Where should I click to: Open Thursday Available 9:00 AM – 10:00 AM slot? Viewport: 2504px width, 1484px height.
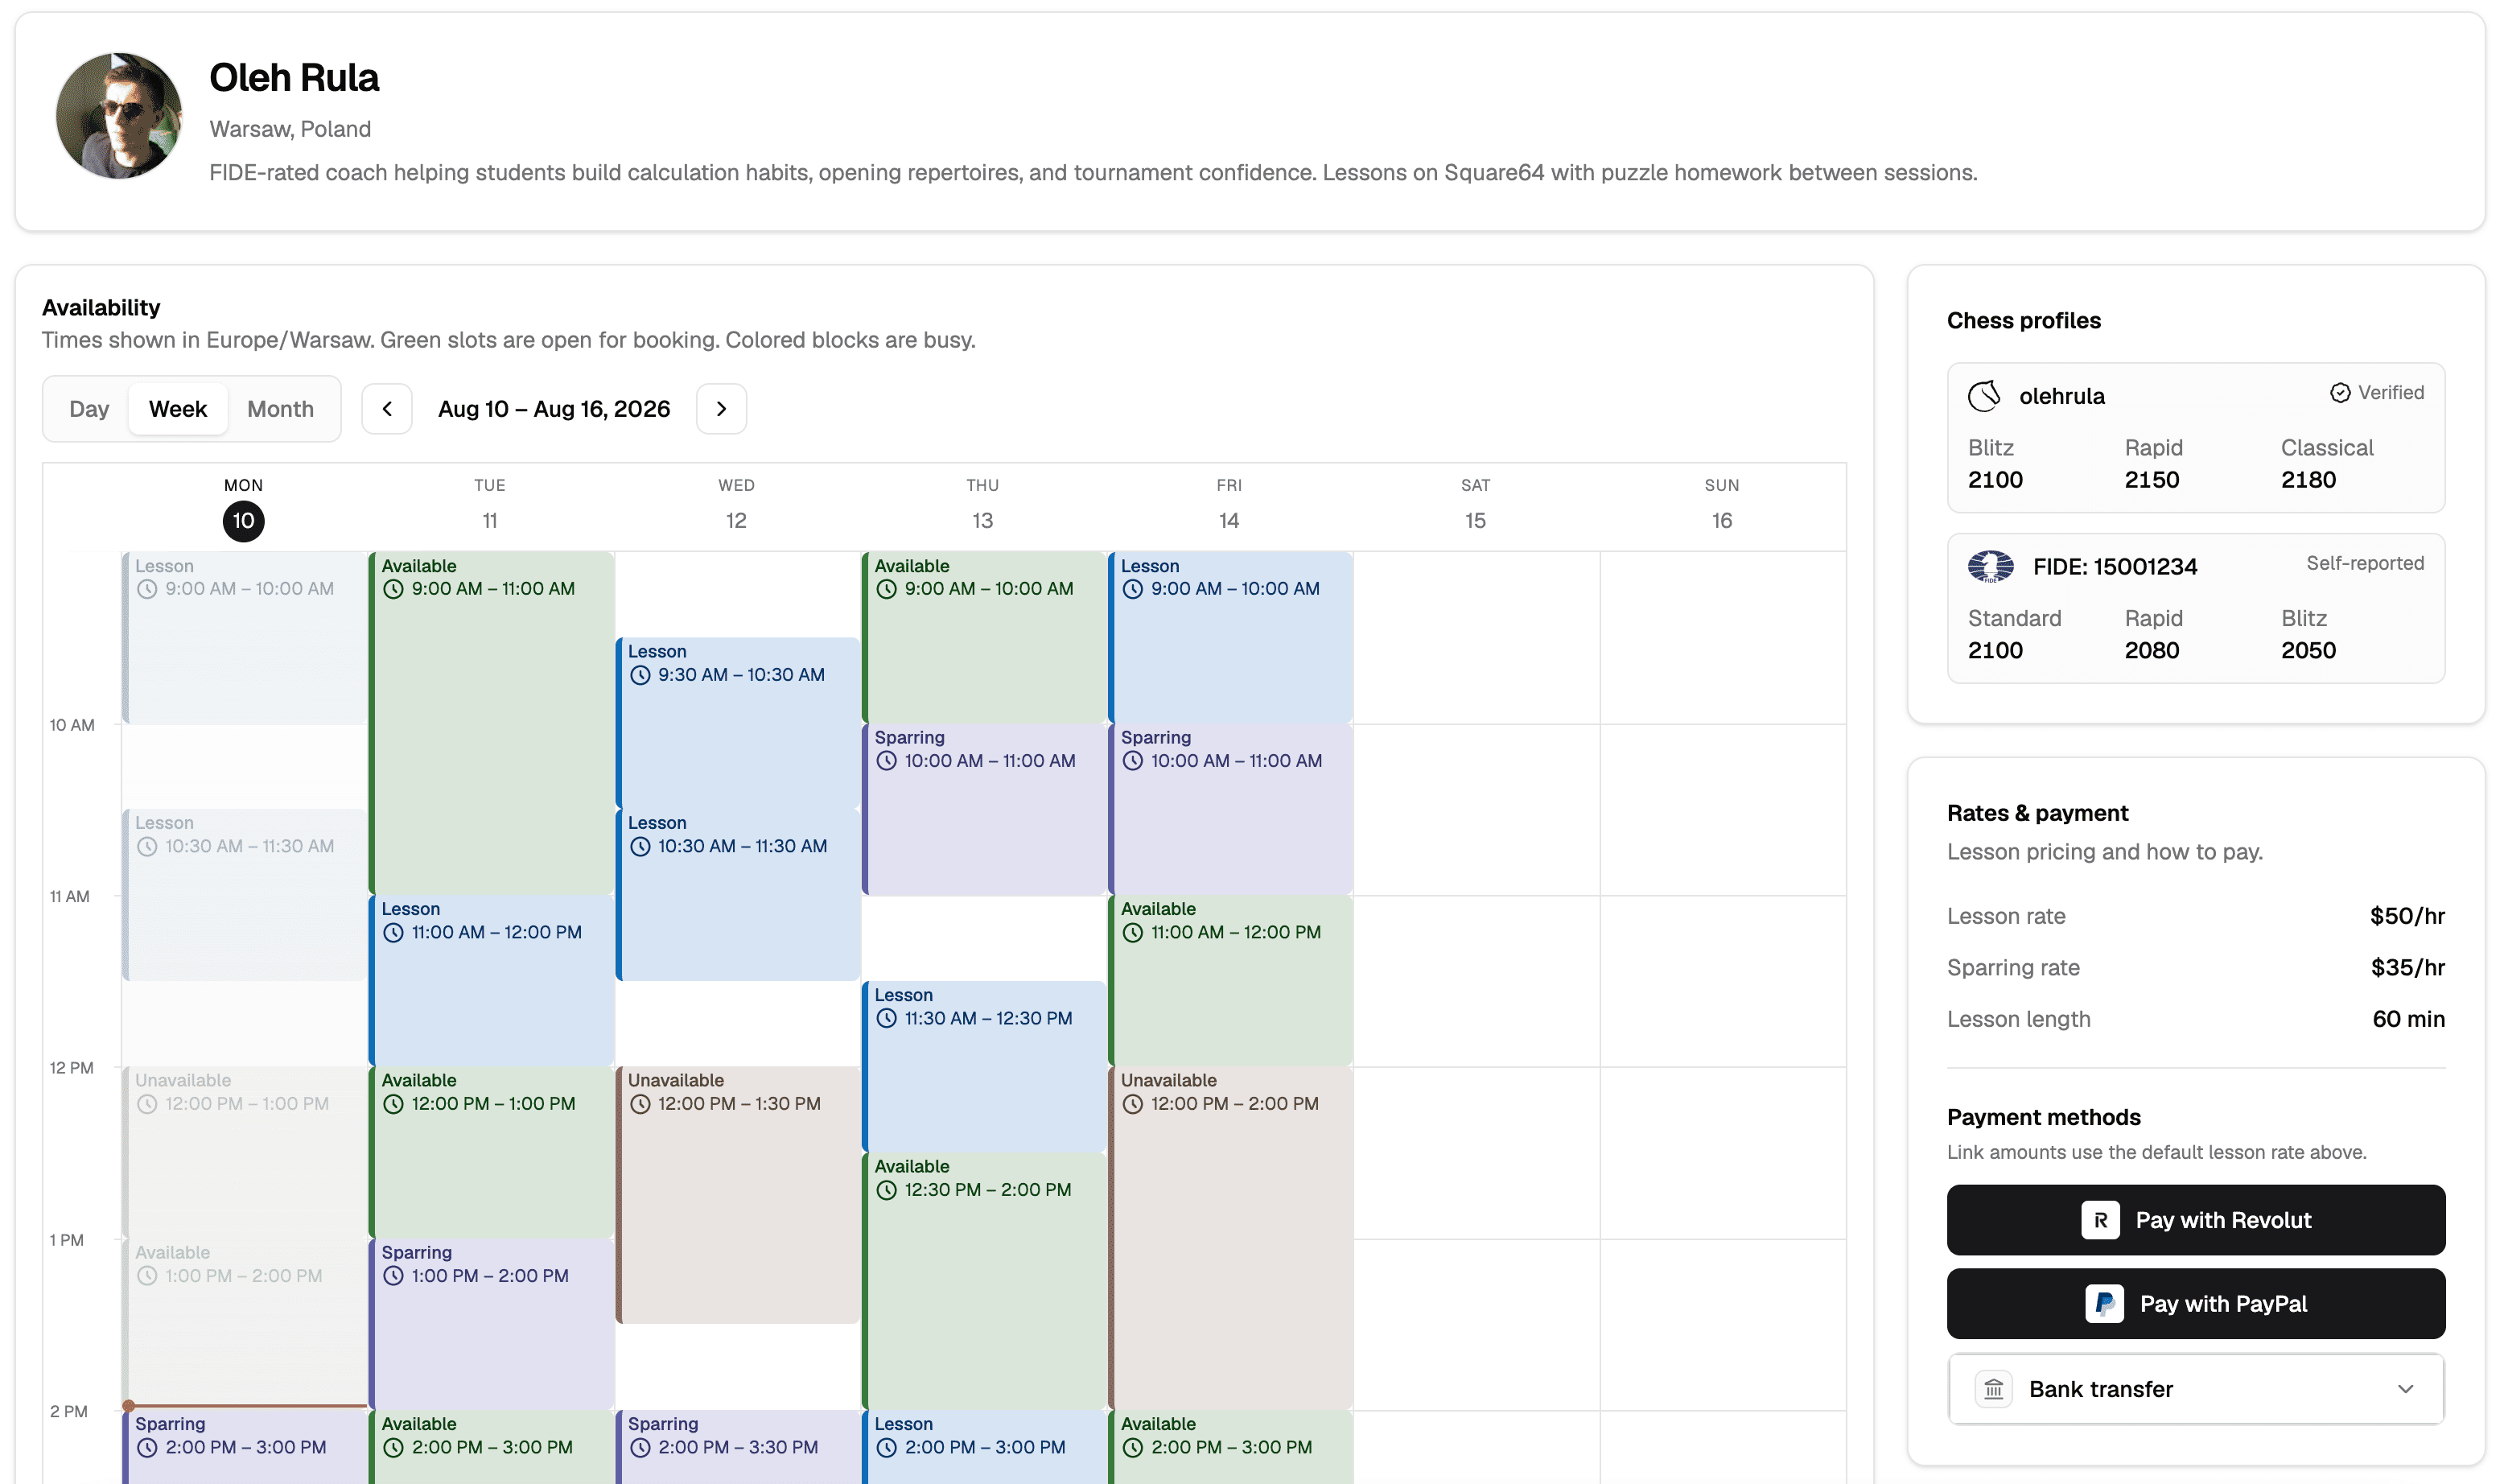point(985,637)
